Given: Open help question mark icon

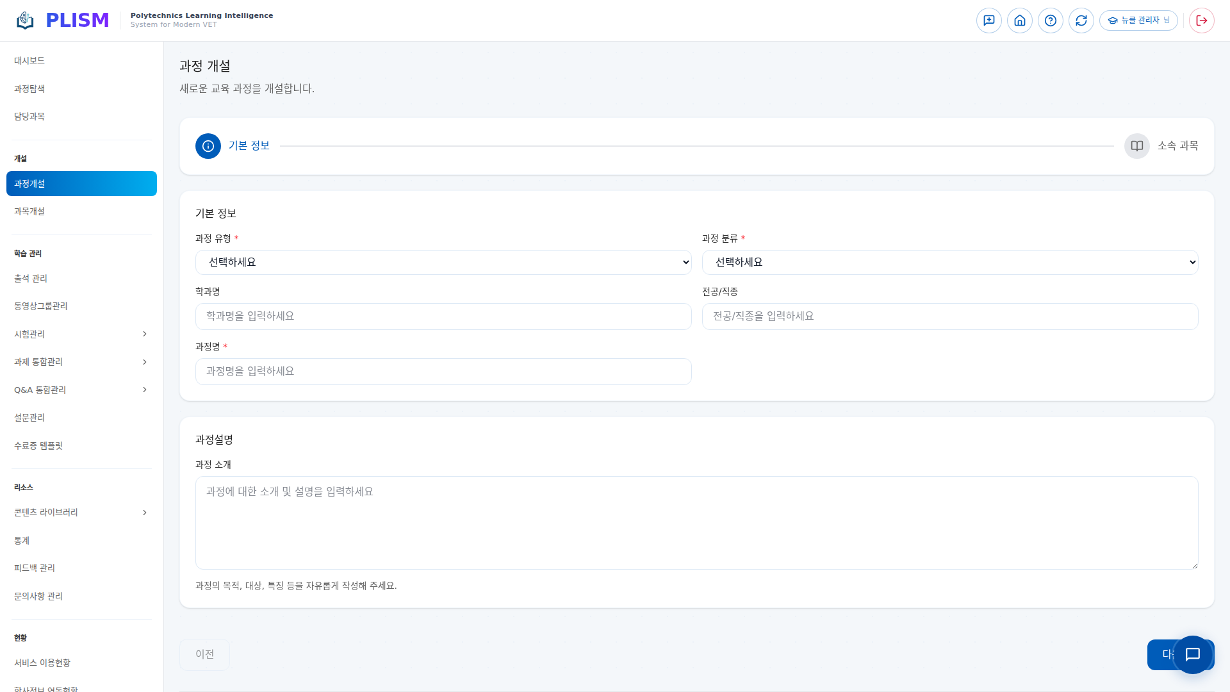Looking at the screenshot, I should [x=1050, y=21].
